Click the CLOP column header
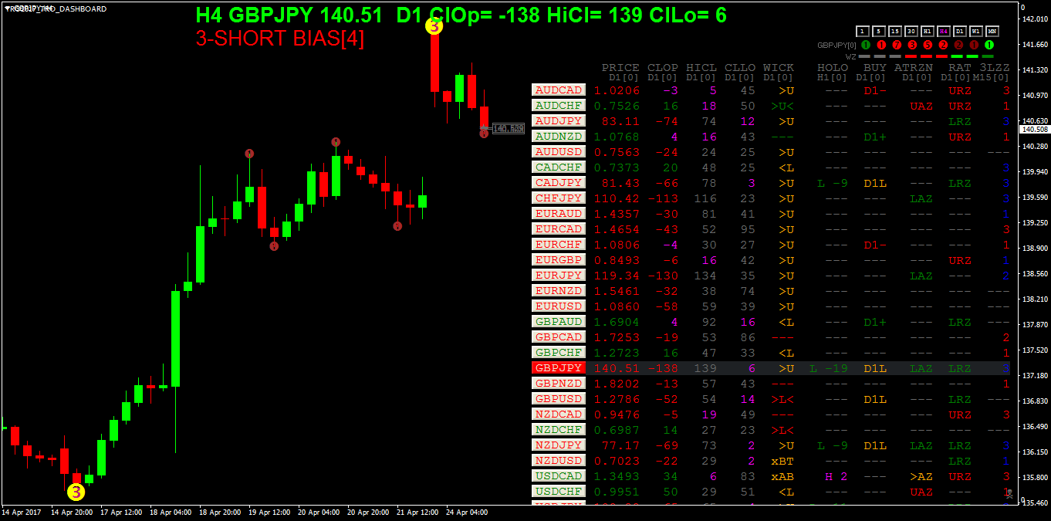 tap(663, 68)
